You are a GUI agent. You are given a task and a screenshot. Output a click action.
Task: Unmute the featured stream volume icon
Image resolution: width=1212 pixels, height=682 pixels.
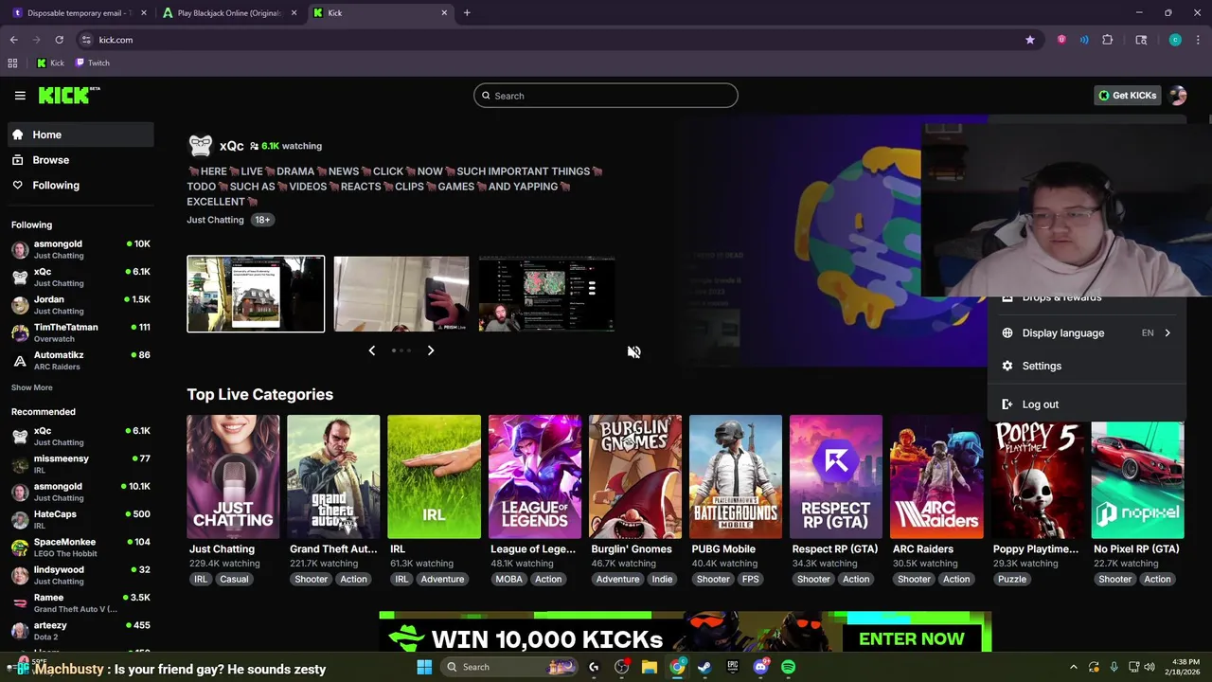click(633, 351)
